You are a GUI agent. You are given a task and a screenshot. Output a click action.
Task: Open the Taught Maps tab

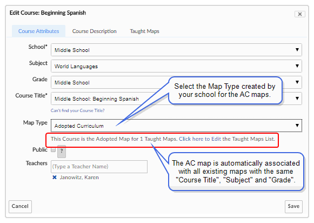(144, 31)
